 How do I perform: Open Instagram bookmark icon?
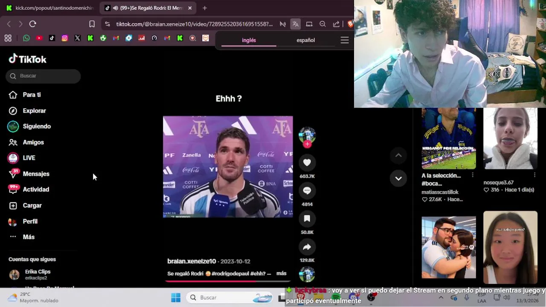[65, 38]
